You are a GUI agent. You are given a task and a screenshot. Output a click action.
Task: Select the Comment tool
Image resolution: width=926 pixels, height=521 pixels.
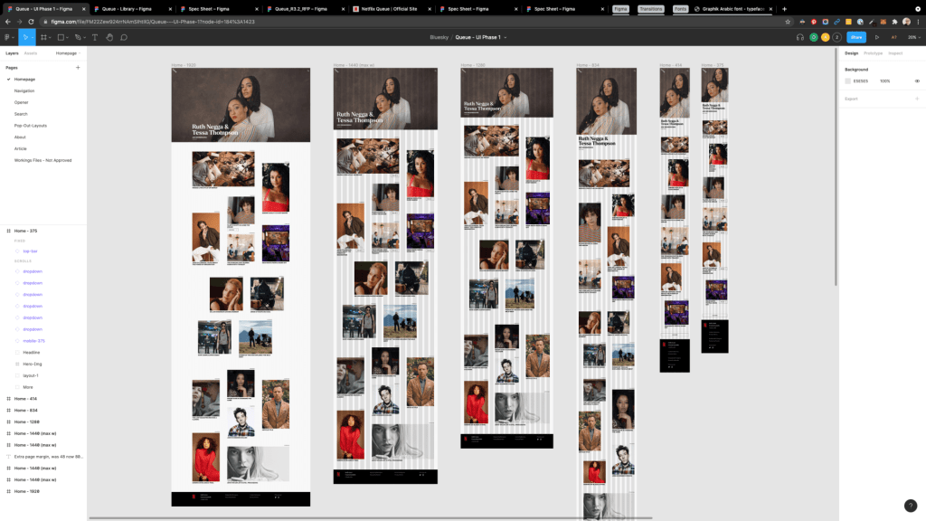124,37
